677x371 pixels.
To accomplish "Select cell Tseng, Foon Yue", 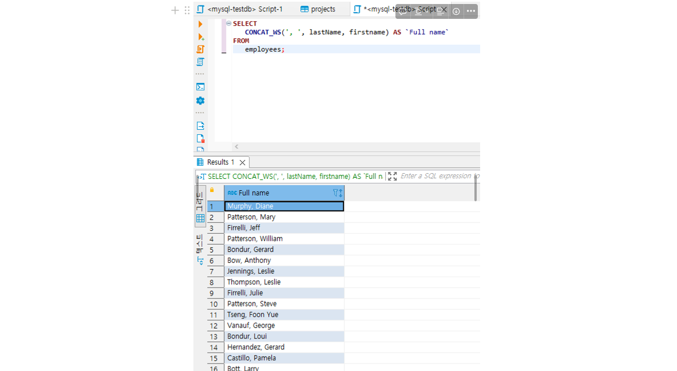I will (284, 314).
